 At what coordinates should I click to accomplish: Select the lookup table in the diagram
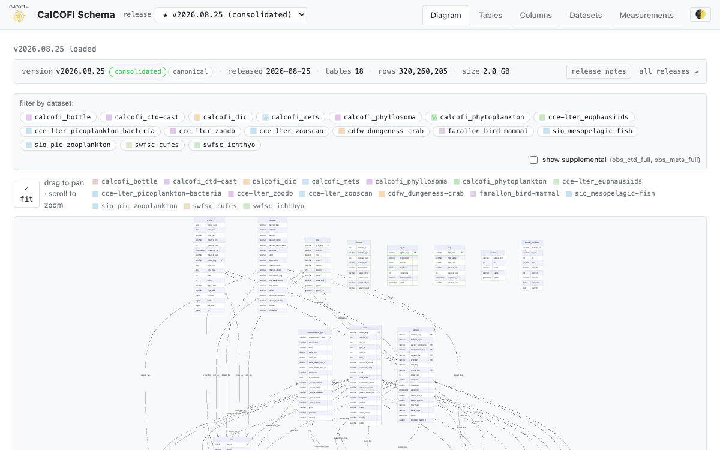click(359, 266)
